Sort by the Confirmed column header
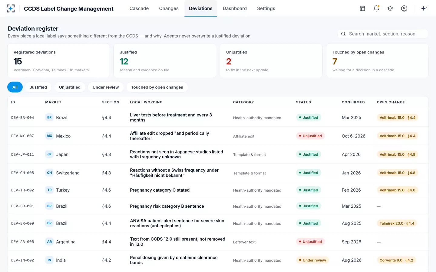Viewport: 436px width, 272px height. pos(353,102)
